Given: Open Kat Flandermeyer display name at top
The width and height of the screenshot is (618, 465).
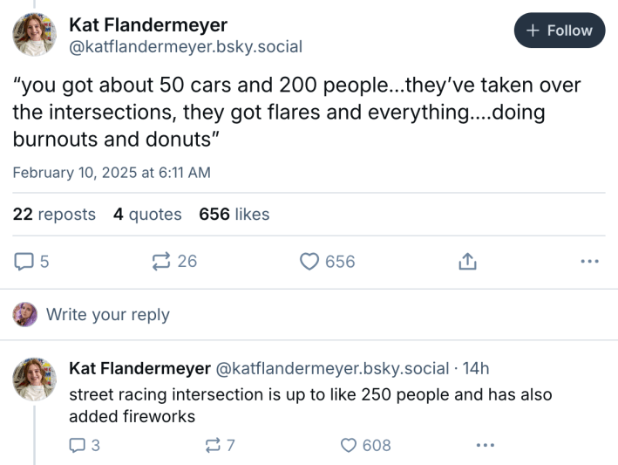Looking at the screenshot, I should 148,25.
